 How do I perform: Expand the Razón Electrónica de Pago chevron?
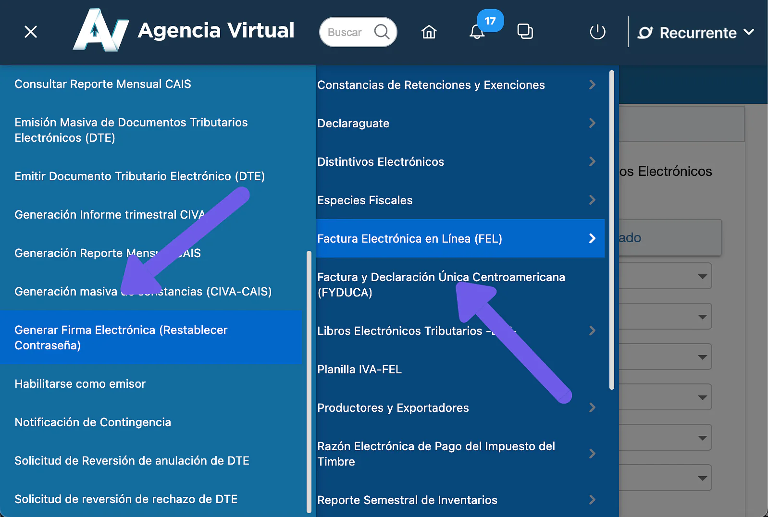coord(592,454)
